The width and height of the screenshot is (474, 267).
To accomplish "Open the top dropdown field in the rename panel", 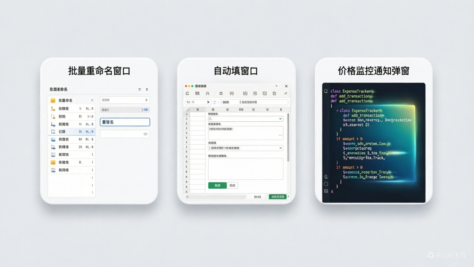I will click(x=125, y=100).
